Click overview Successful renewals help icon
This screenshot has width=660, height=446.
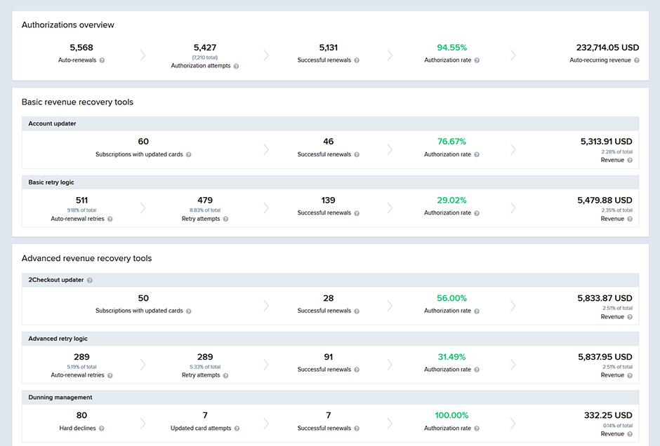pyautogui.click(x=357, y=61)
